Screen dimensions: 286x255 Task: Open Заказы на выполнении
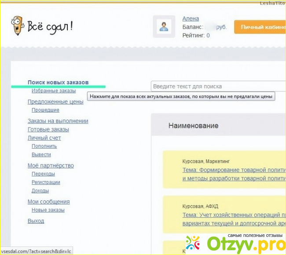click(x=58, y=121)
